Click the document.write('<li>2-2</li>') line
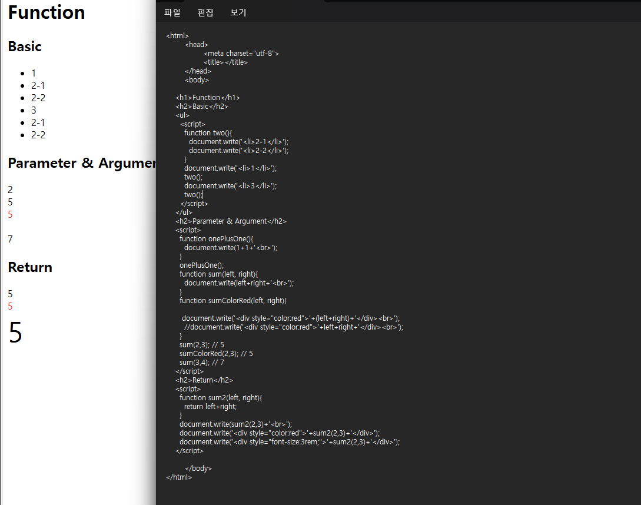Image resolution: width=641 pixels, height=505 pixels. tap(239, 151)
